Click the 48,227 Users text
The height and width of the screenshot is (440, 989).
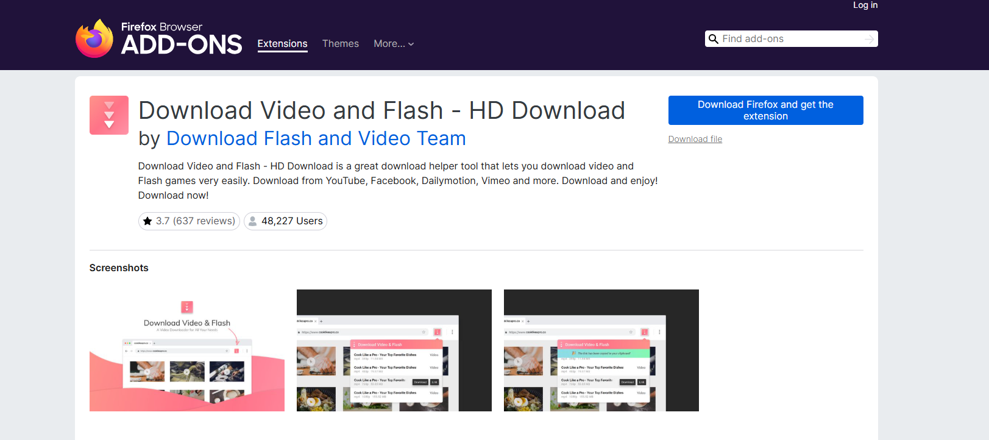pyautogui.click(x=292, y=221)
